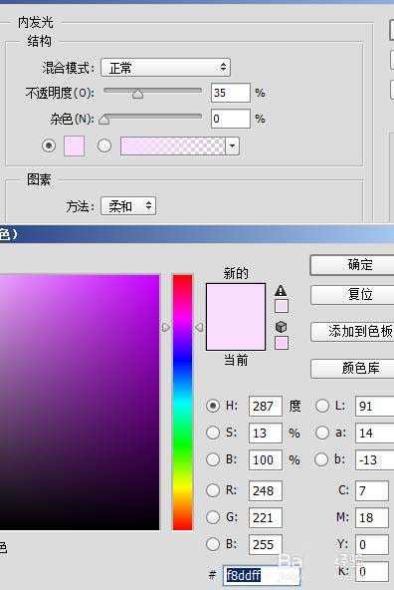The image size is (394, 590).
Task: Click the opacity value field showing 35
Action: [231, 93]
